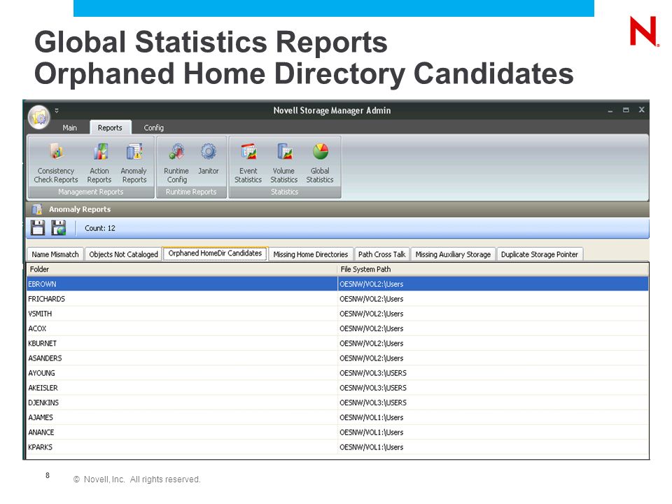The height and width of the screenshot is (504, 672).
Task: Open the Anomaly Reports ribbon icon
Action: coord(134,163)
